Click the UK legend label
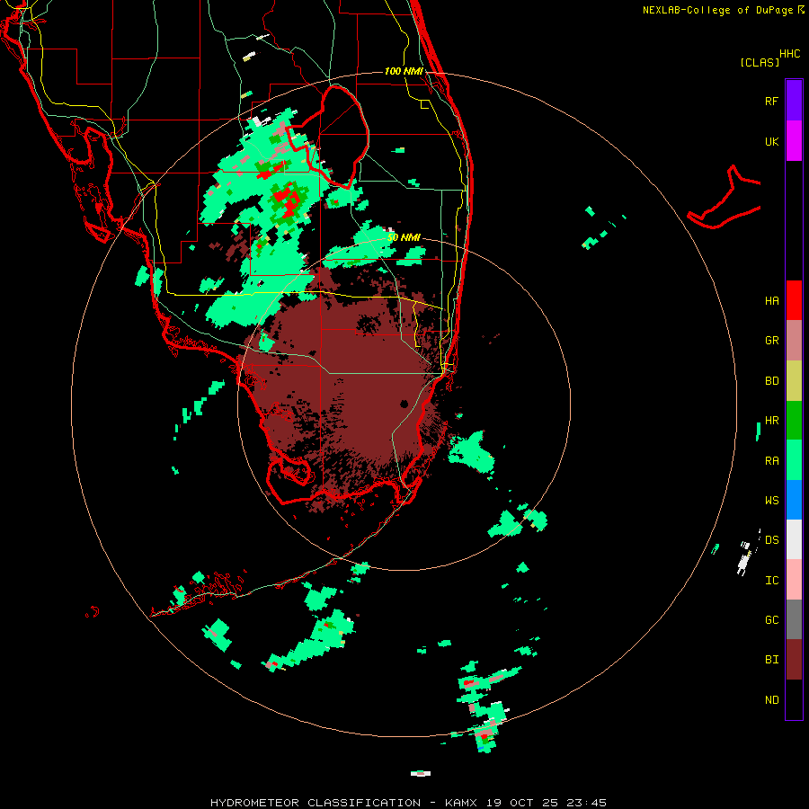Image resolution: width=809 pixels, height=809 pixels. click(771, 141)
